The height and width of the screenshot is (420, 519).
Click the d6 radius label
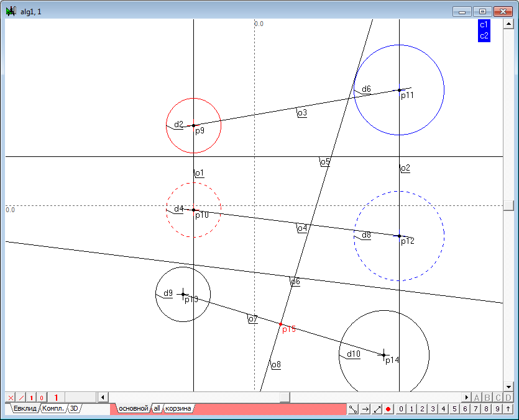pyautogui.click(x=366, y=89)
